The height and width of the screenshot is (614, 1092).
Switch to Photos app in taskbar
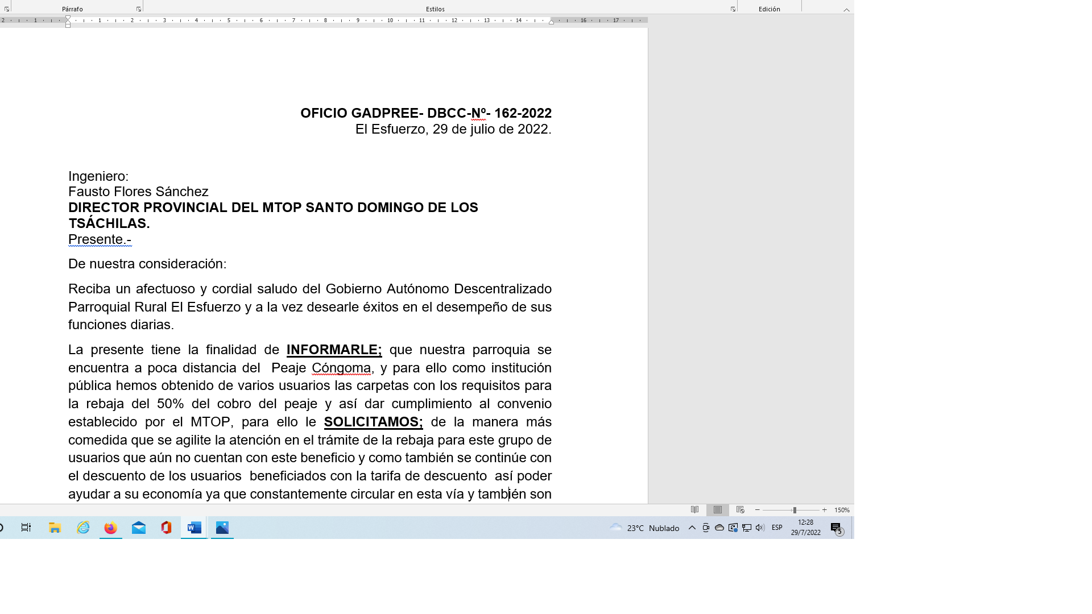coord(222,528)
